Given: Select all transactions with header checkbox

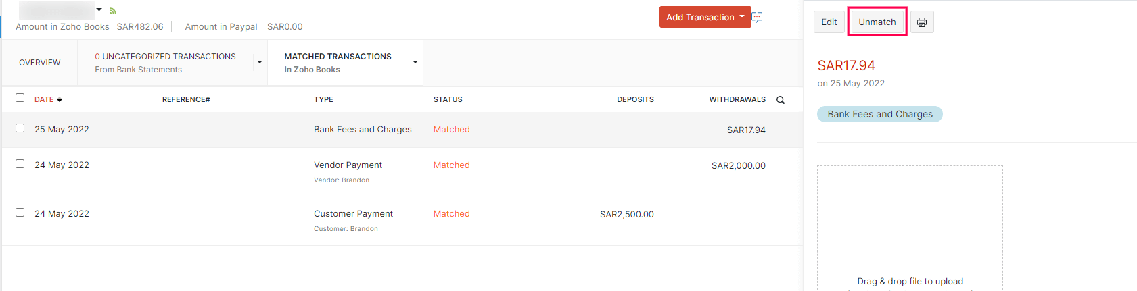Looking at the screenshot, I should point(20,98).
